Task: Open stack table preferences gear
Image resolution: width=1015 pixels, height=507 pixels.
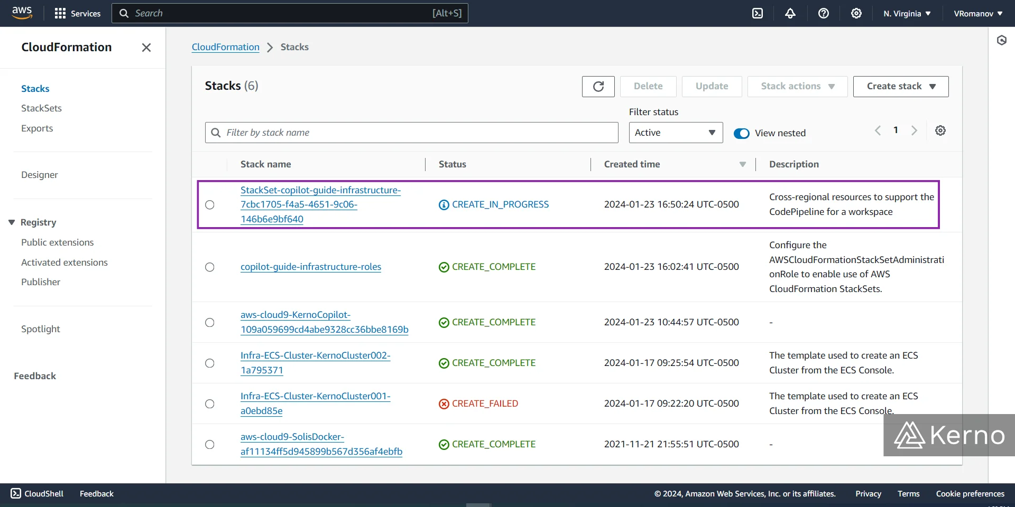Action: pos(940,130)
